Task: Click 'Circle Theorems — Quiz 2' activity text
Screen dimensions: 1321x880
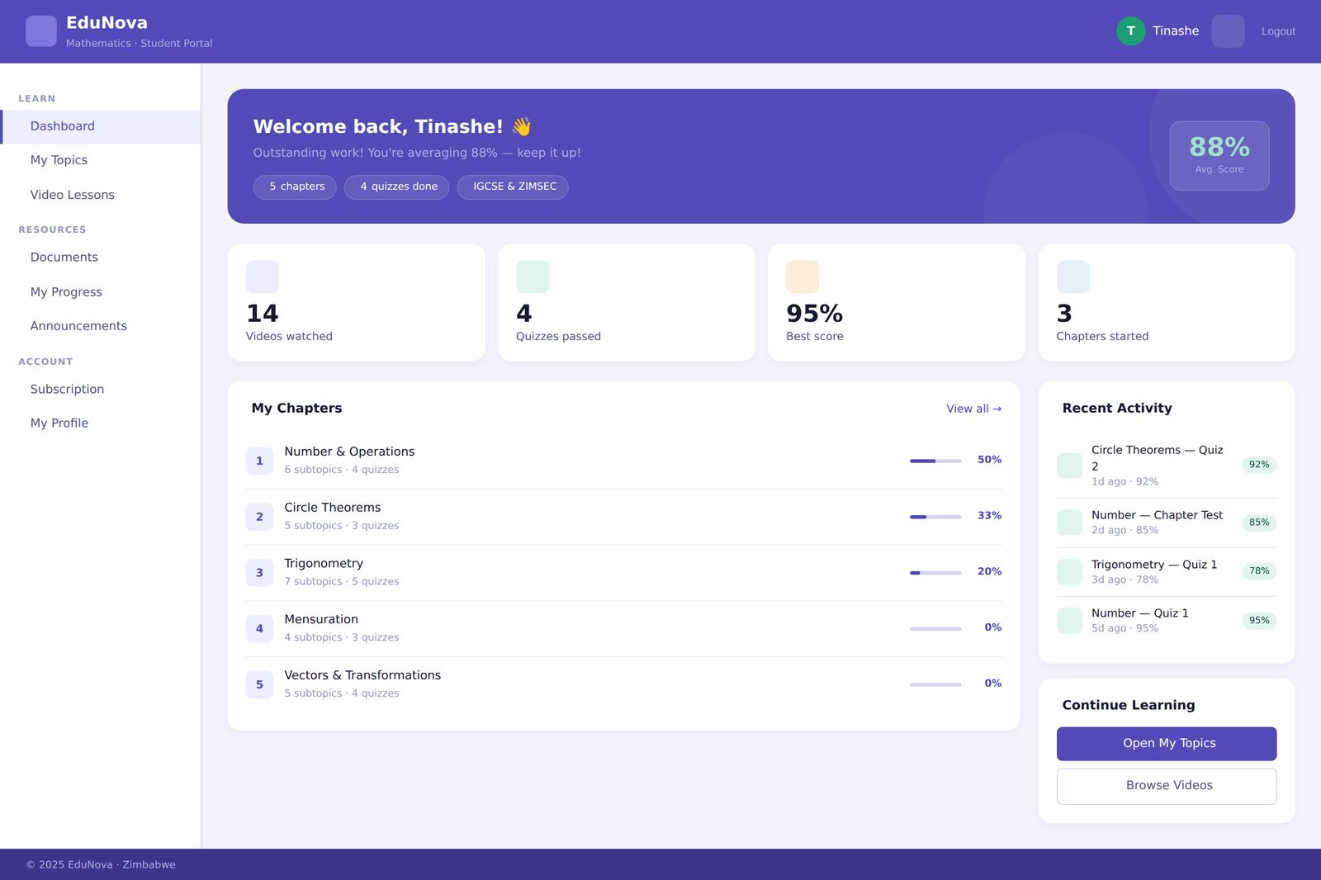Action: [1158, 458]
